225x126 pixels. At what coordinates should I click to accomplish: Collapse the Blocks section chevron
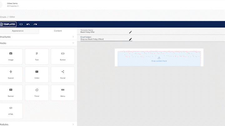[73, 43]
